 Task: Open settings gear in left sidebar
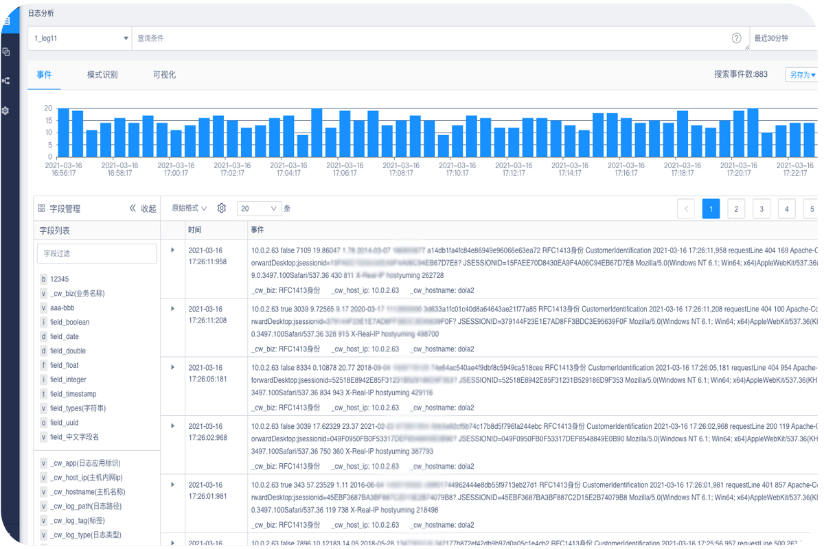pyautogui.click(x=6, y=110)
